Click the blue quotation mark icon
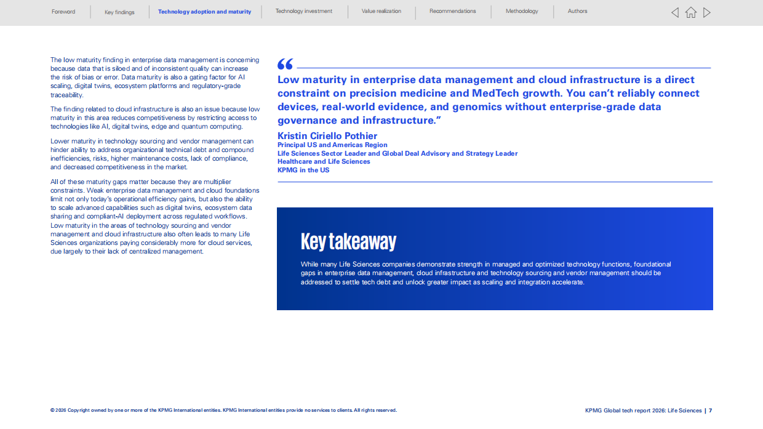 tap(285, 63)
